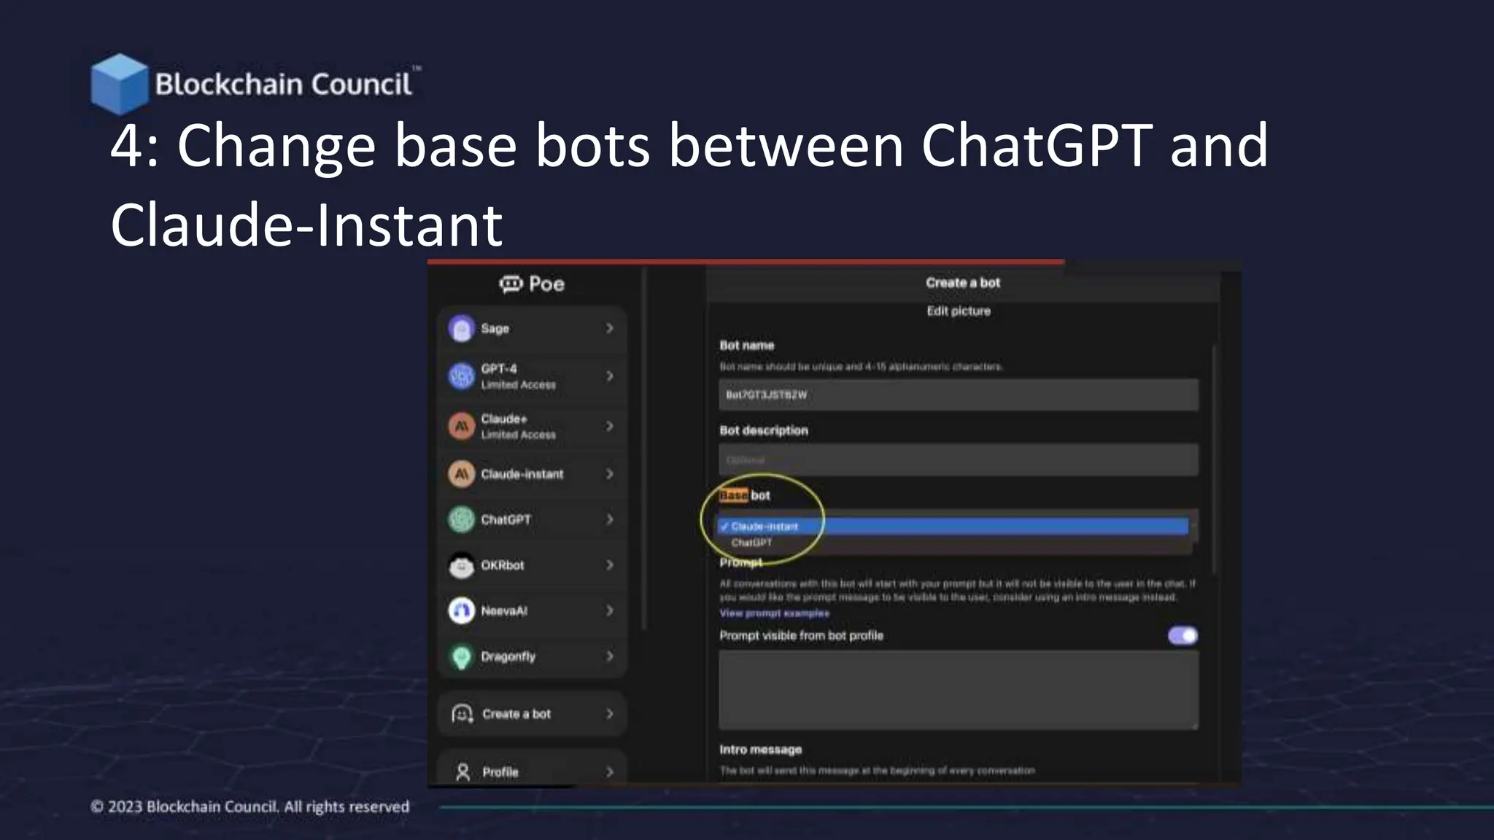The height and width of the screenshot is (840, 1494).
Task: Expand the Dragonfly row chevron
Action: click(609, 656)
